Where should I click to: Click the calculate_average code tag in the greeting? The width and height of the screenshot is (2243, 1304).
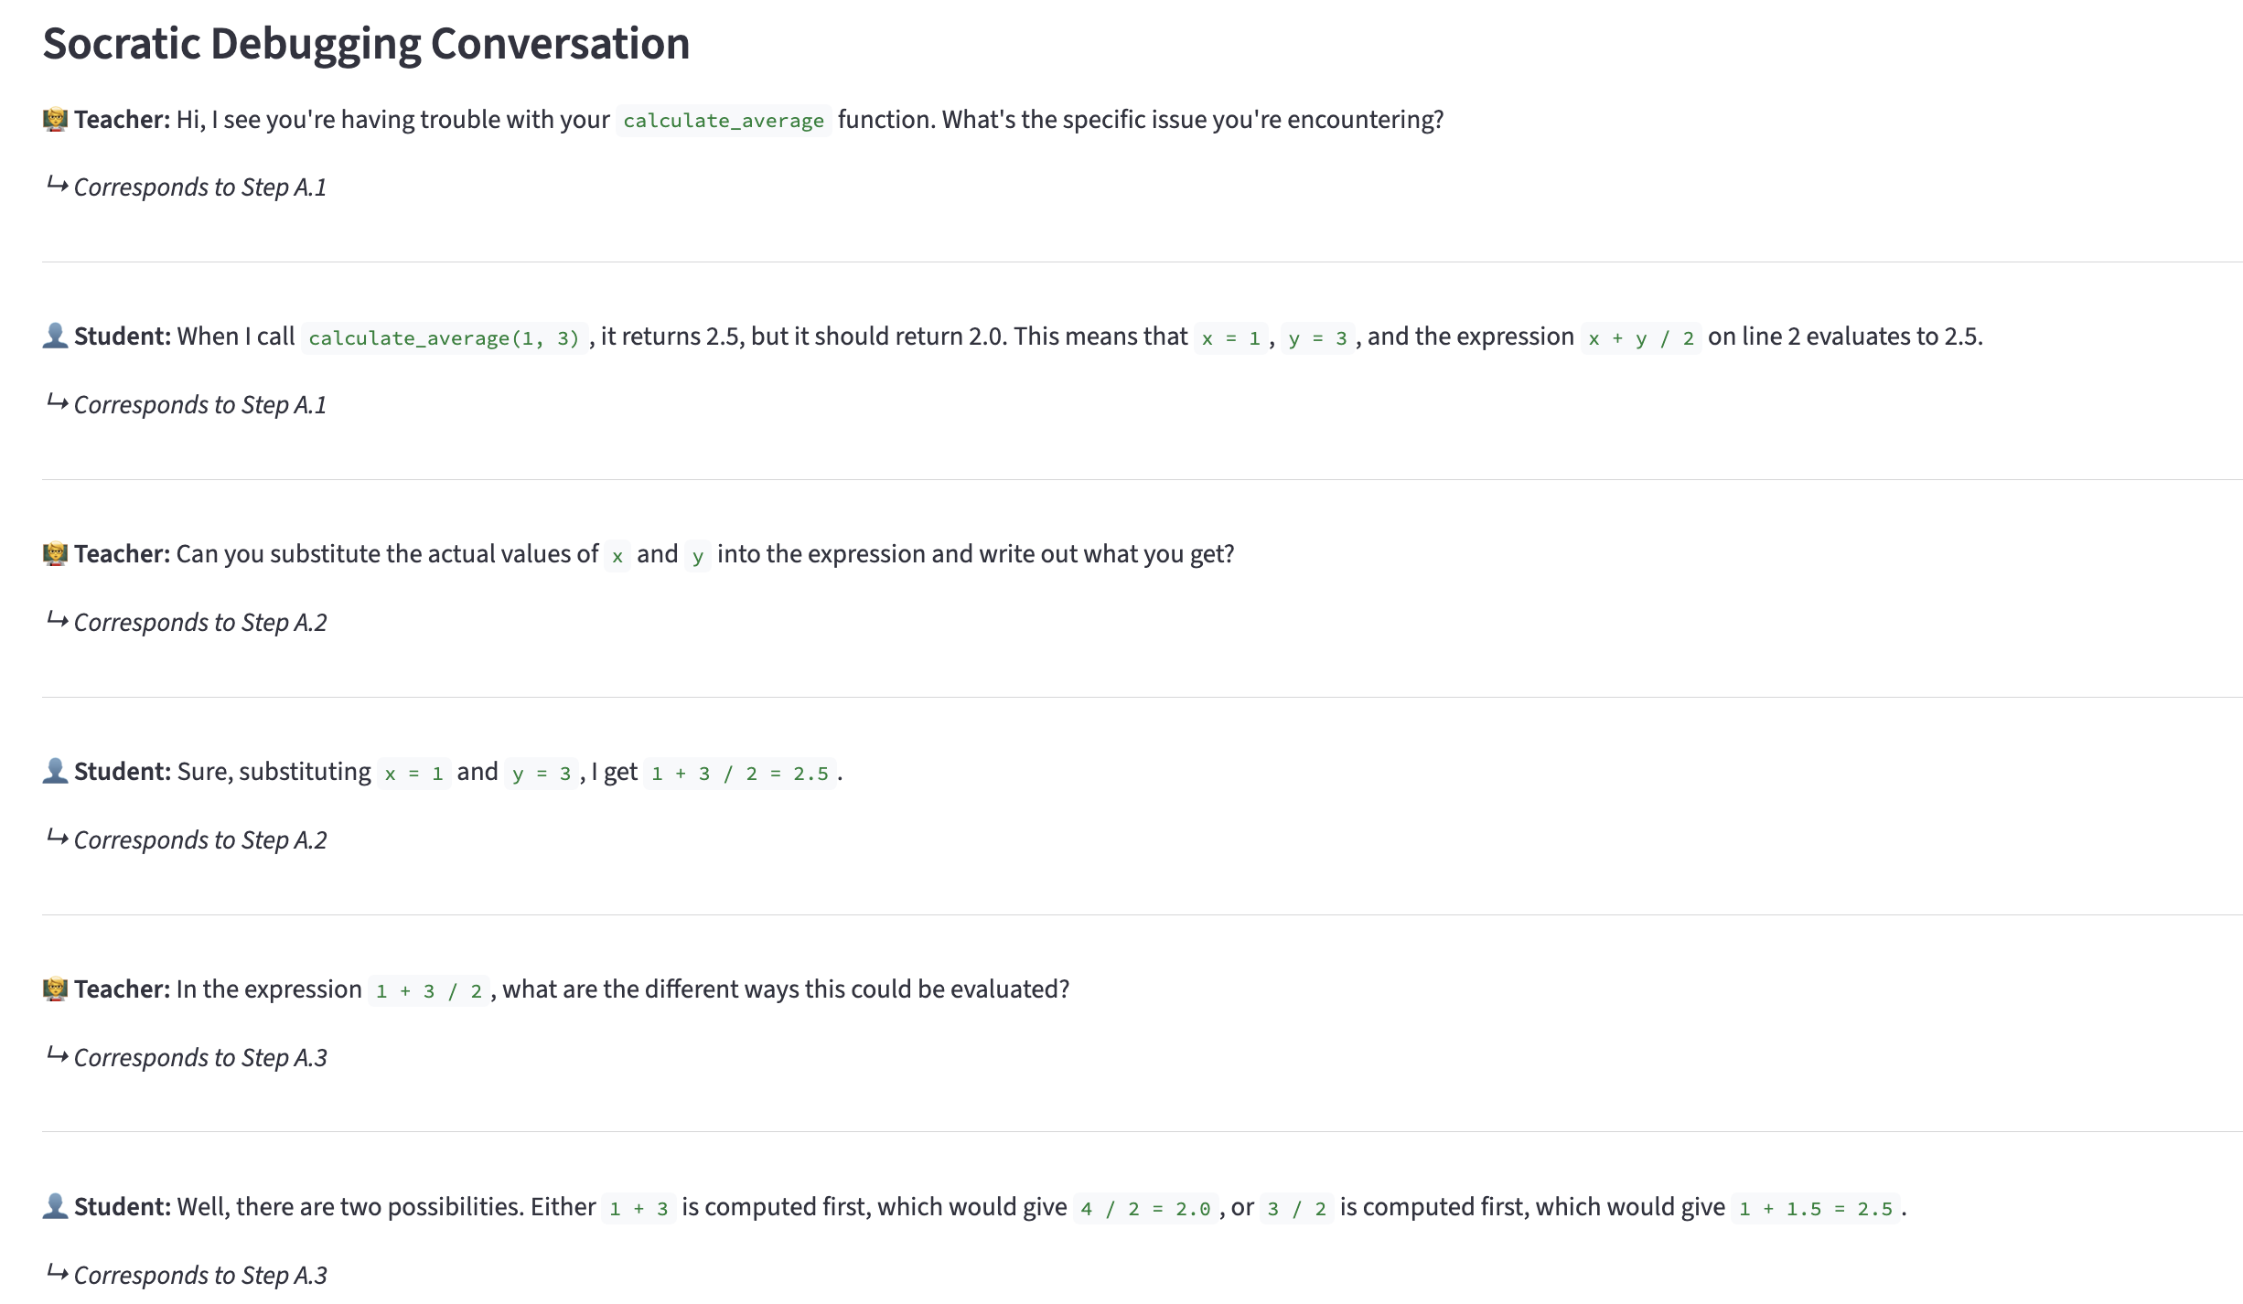tap(723, 121)
